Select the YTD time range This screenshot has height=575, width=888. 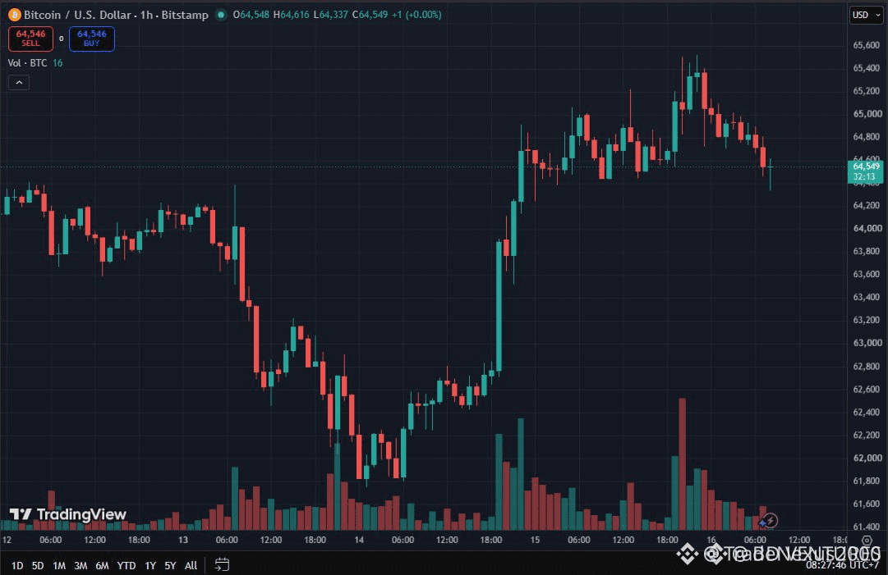[127, 565]
